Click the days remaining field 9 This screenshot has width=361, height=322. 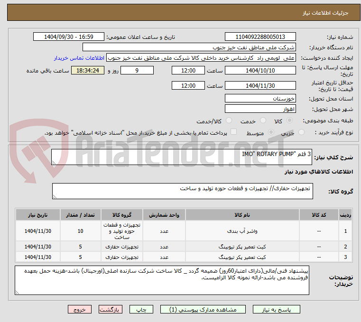click(137, 71)
